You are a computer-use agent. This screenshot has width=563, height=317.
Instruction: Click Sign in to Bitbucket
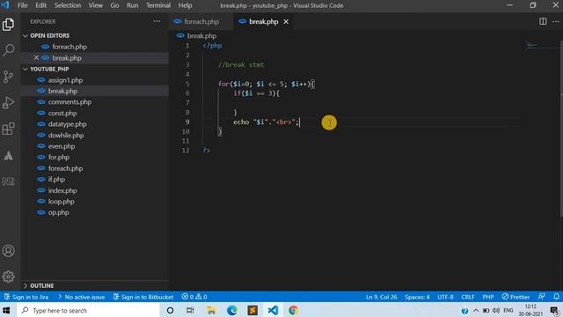coord(143,297)
